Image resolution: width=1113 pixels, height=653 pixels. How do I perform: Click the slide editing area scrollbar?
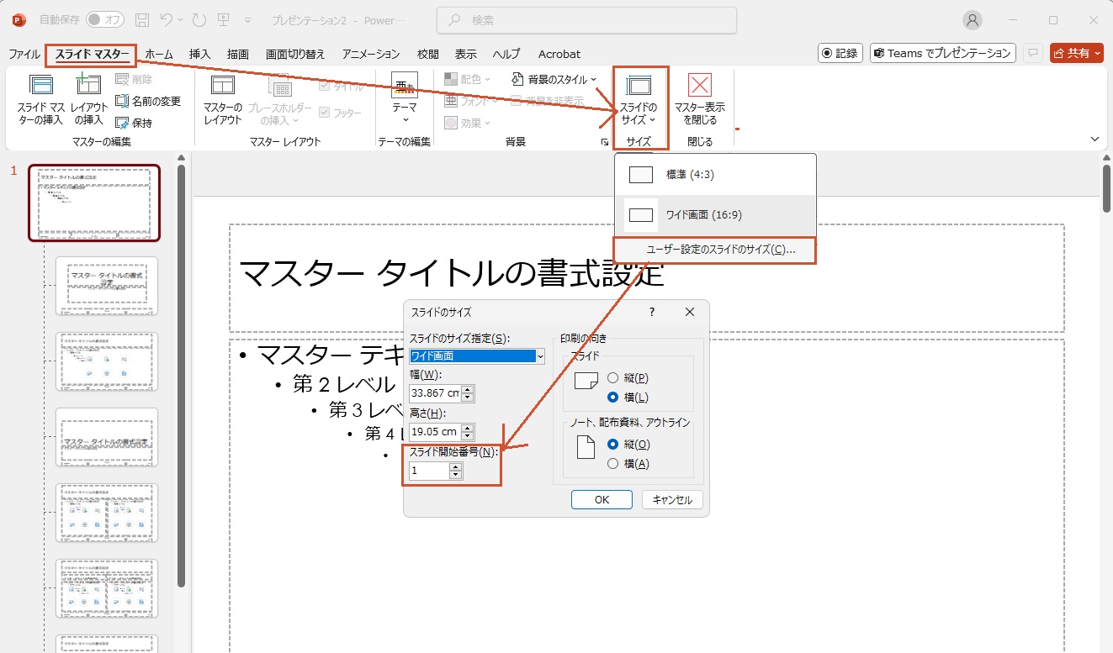(x=1106, y=188)
